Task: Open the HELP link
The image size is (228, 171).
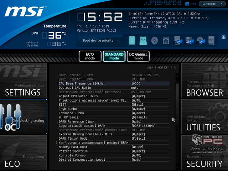Action: tap(150, 68)
